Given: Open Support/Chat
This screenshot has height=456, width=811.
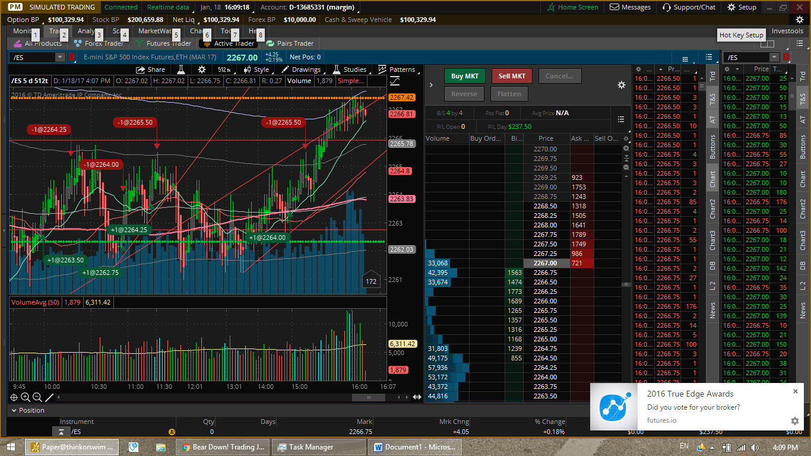Looking at the screenshot, I should coord(689,7).
